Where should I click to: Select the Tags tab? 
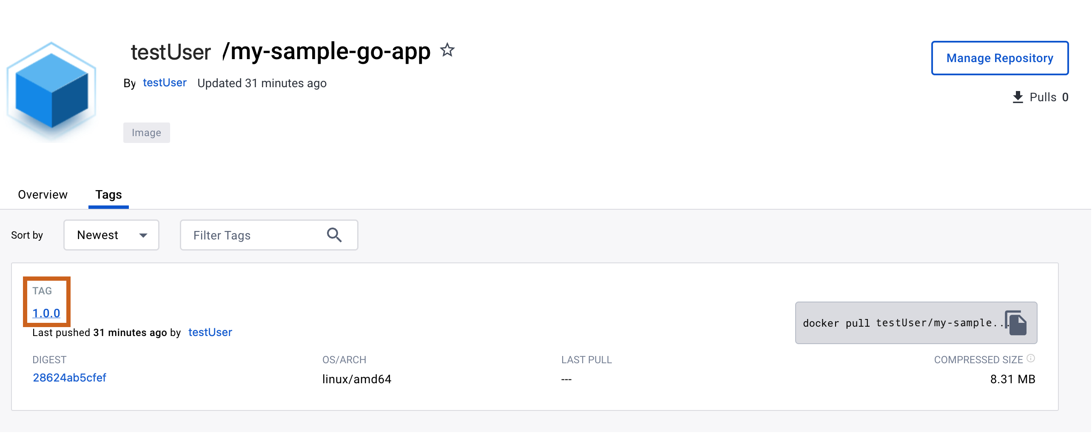[108, 195]
